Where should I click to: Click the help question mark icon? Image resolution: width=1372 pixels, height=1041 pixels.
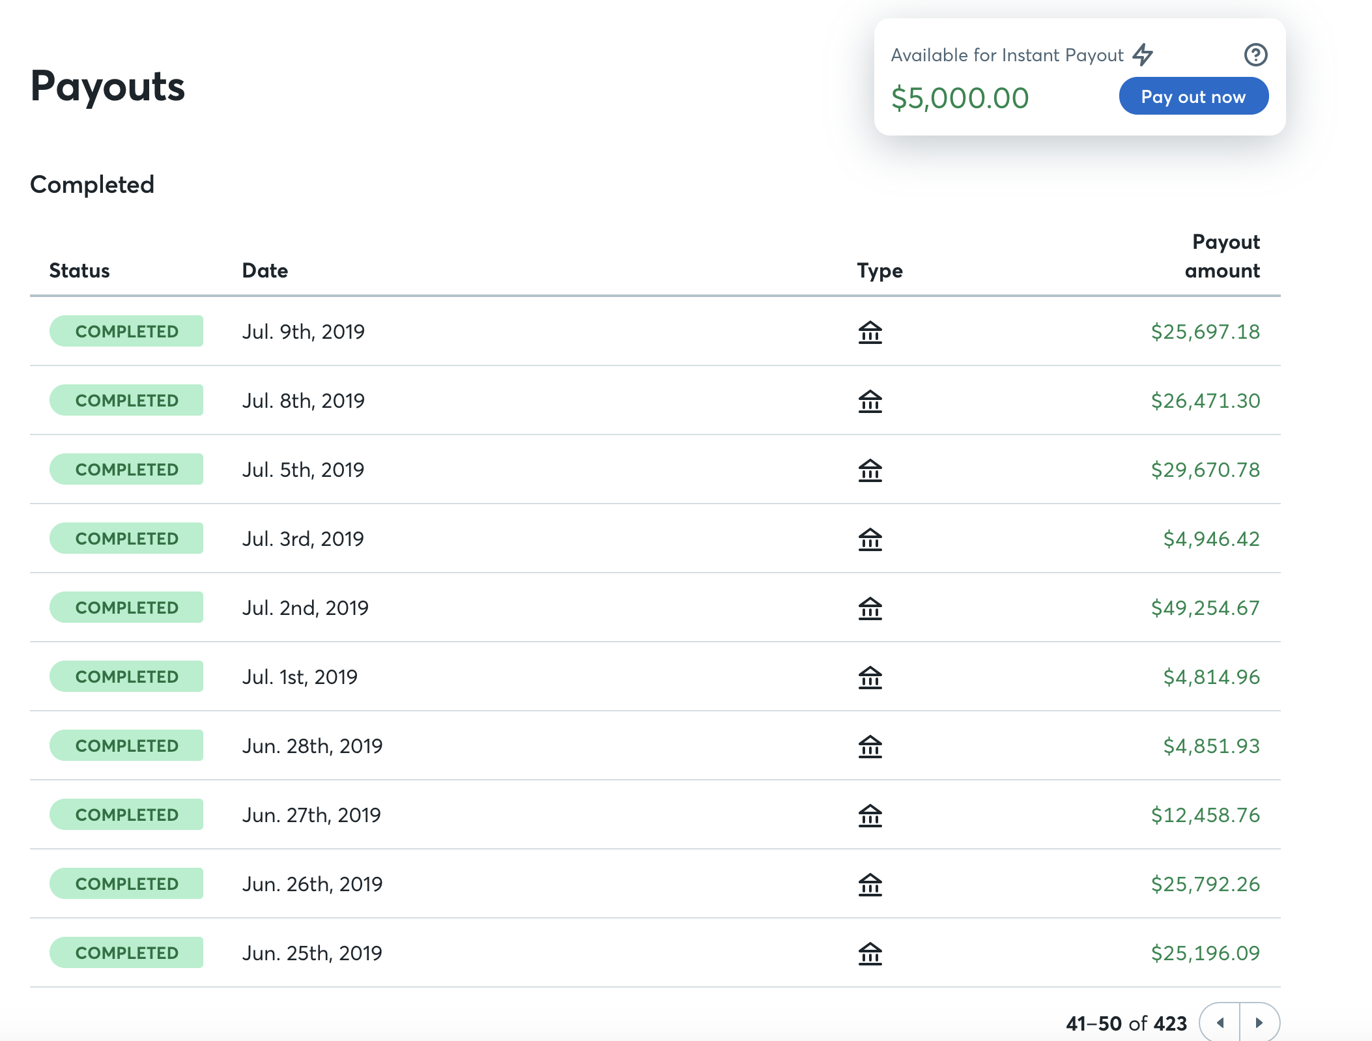(x=1255, y=55)
